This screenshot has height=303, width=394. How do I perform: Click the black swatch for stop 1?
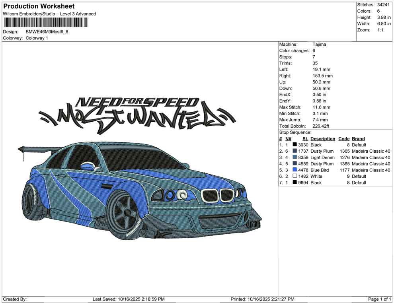point(295,145)
